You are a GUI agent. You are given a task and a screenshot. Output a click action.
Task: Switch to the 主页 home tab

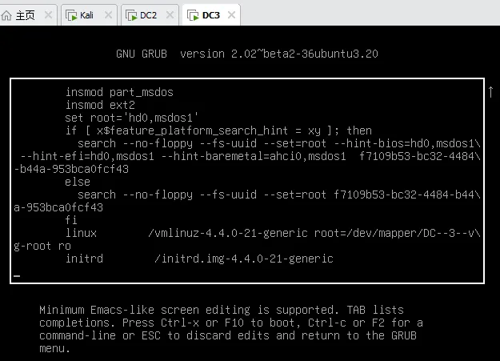click(x=28, y=15)
